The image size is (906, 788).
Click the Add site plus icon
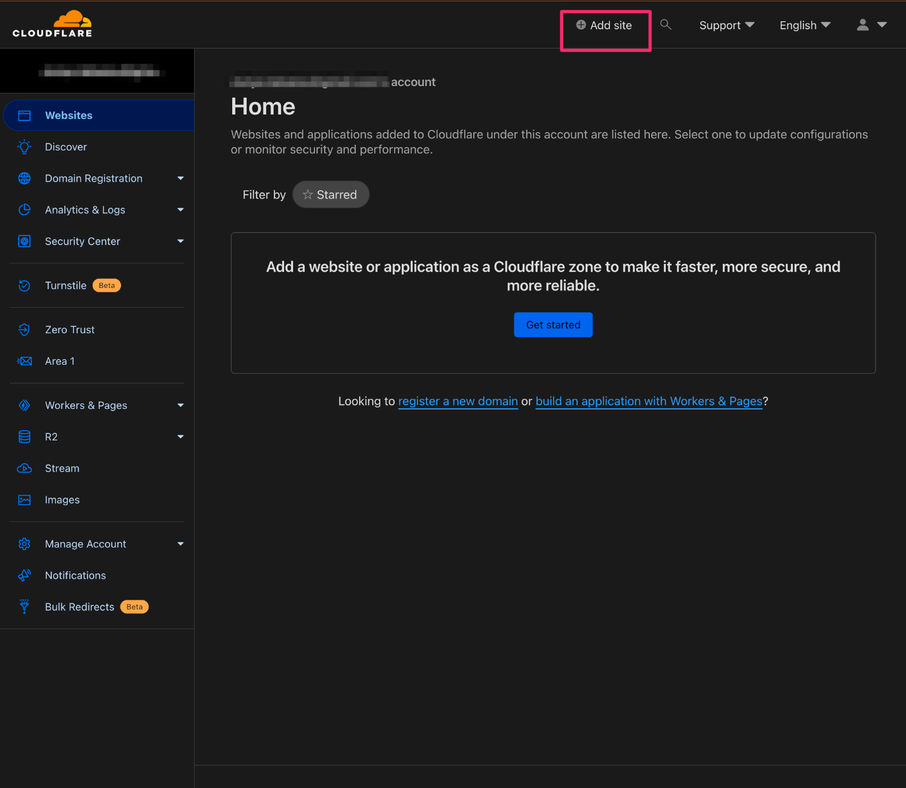(x=581, y=25)
